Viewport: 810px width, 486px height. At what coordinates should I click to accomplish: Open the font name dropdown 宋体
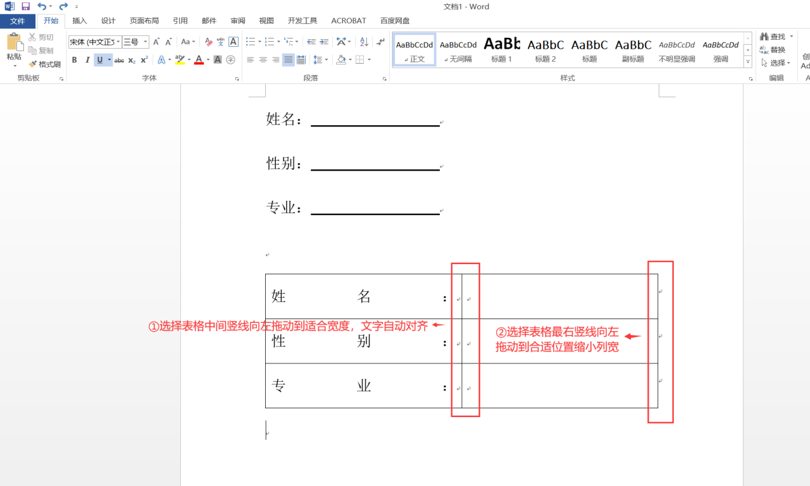118,42
